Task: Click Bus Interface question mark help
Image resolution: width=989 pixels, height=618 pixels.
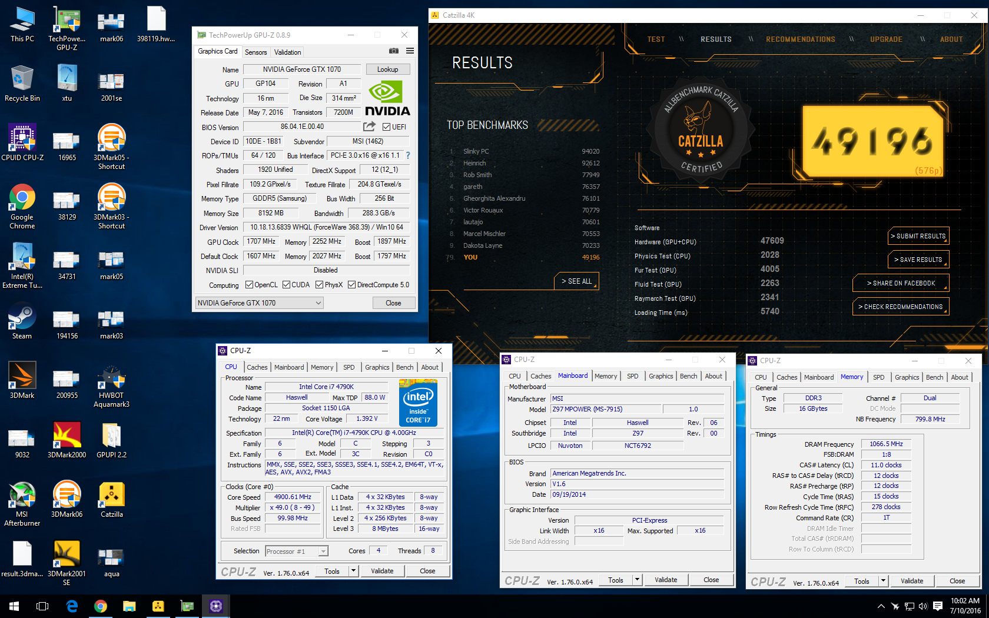Action: (x=407, y=155)
